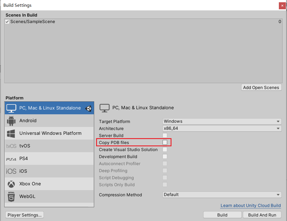Image resolution: width=287 pixels, height=221 pixels.
Task: Click Create Visual Studio Solution label
Action: click(128, 150)
